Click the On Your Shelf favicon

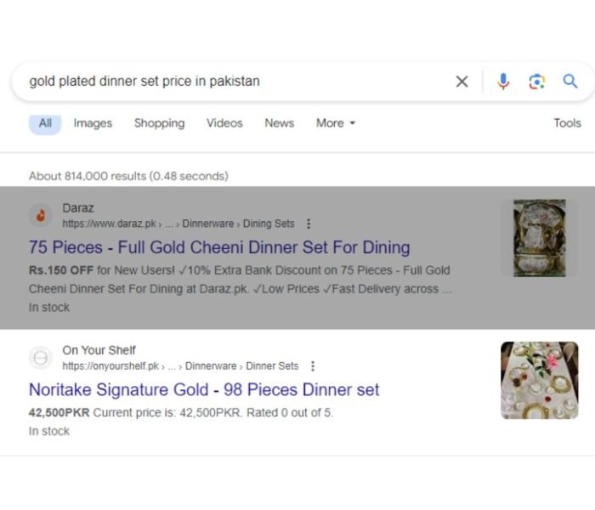[x=40, y=358]
